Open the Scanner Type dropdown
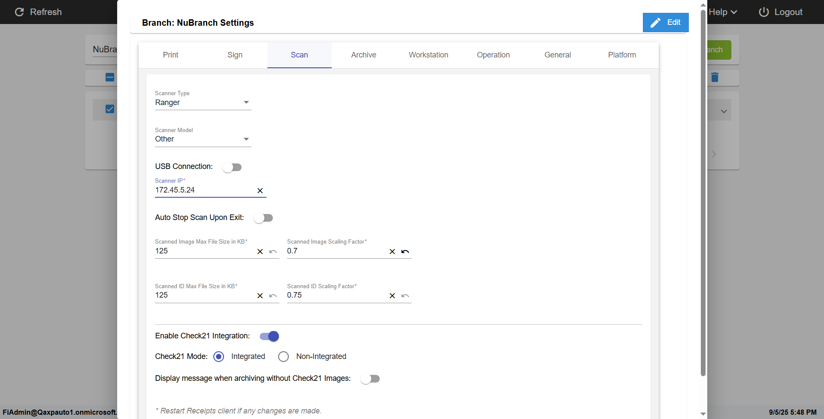The height and width of the screenshot is (419, 824). pyautogui.click(x=203, y=102)
